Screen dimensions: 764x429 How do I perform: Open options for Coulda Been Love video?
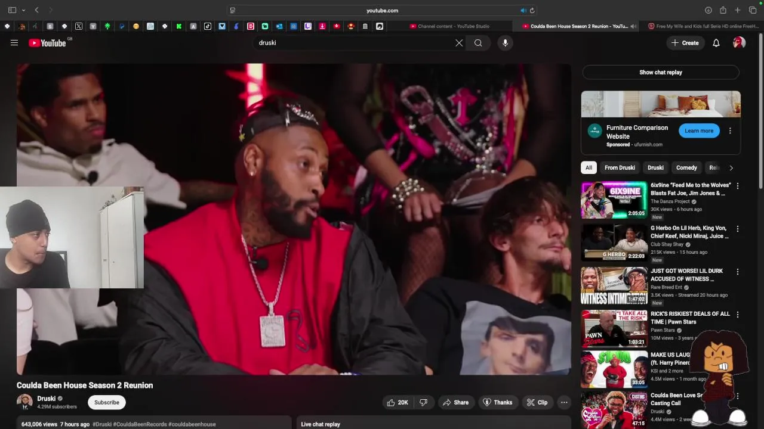point(737,396)
